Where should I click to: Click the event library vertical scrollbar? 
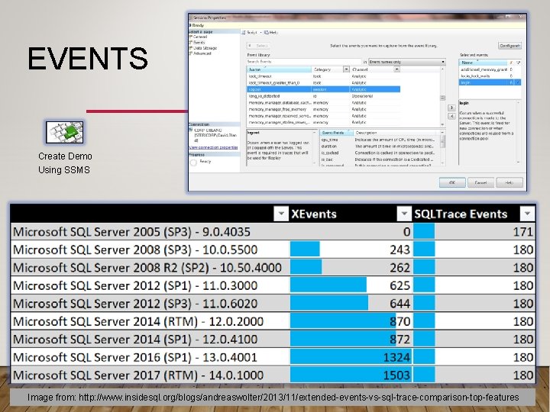(442, 97)
